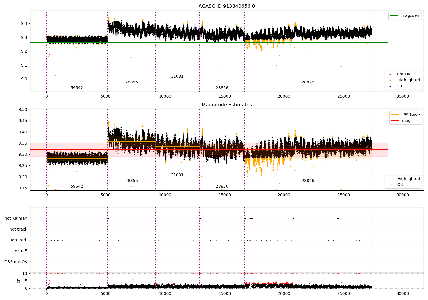This screenshot has width=428, height=300.
Task: Click the 'Ion. rad.' axis label
Action: [x=19, y=240]
